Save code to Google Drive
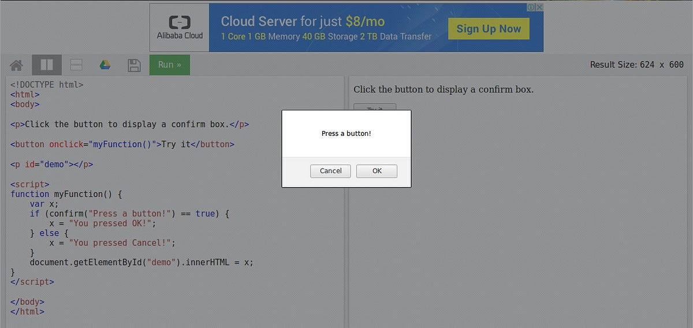693x328 pixels. click(x=105, y=65)
